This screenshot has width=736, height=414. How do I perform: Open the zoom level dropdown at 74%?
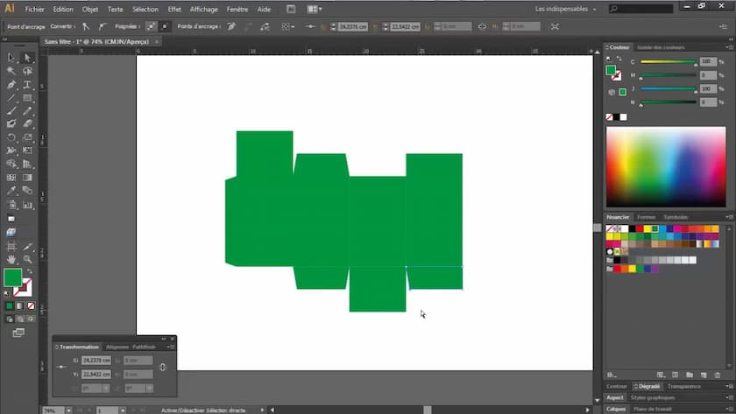pos(68,410)
